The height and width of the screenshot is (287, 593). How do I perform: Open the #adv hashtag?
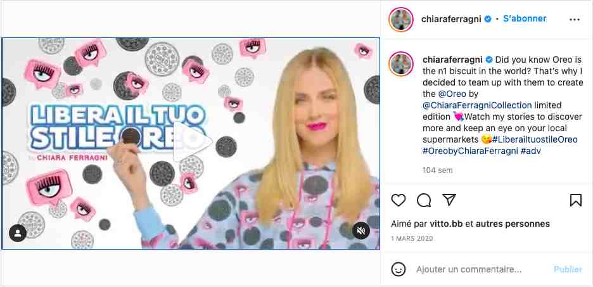pos(531,151)
